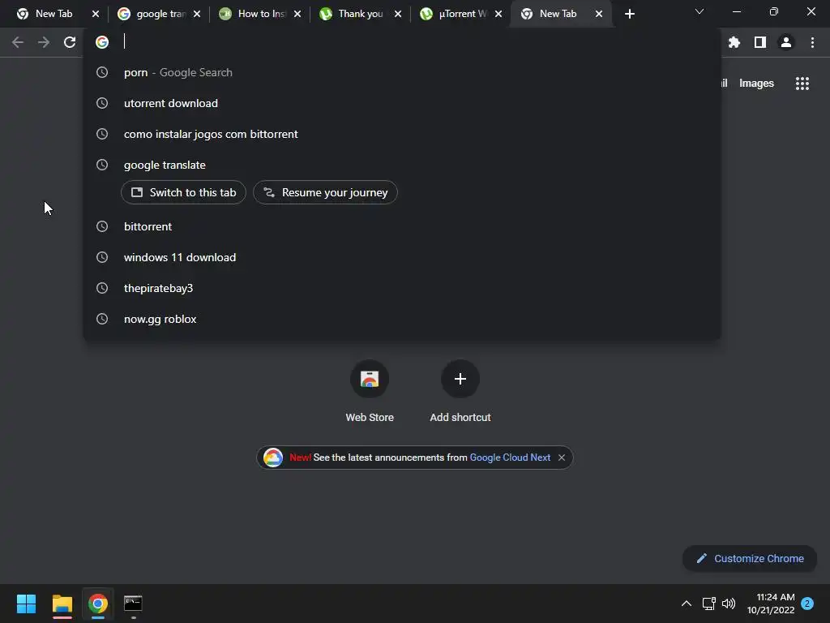The width and height of the screenshot is (830, 623).
Task: Click history clock icon beside 'utorrent download'
Action: [102, 103]
